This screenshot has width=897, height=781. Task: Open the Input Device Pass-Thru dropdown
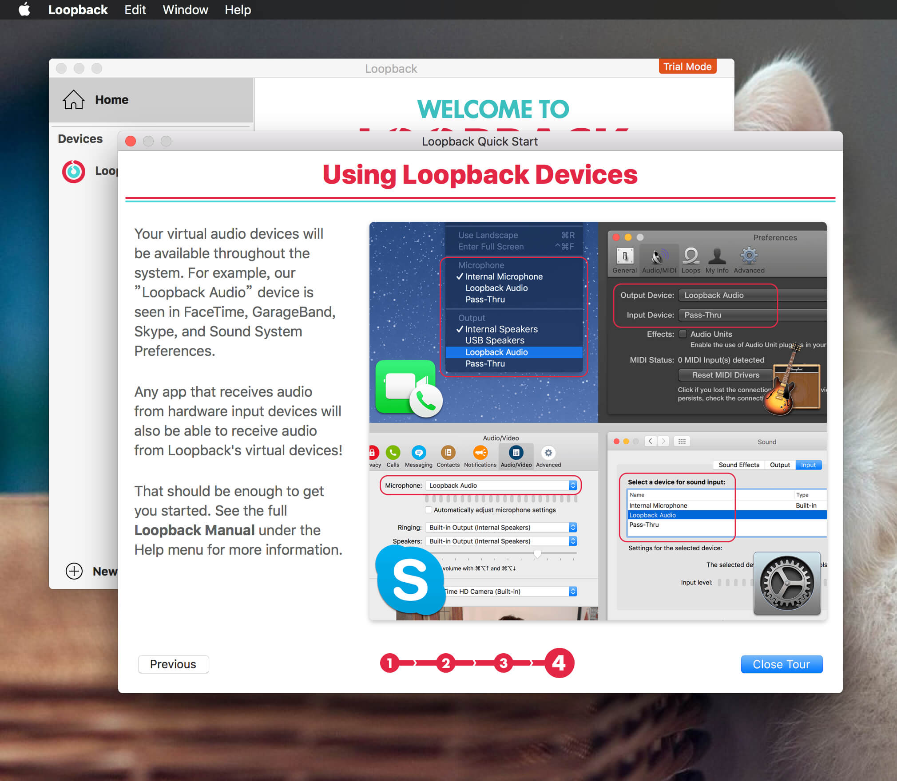pos(752,315)
